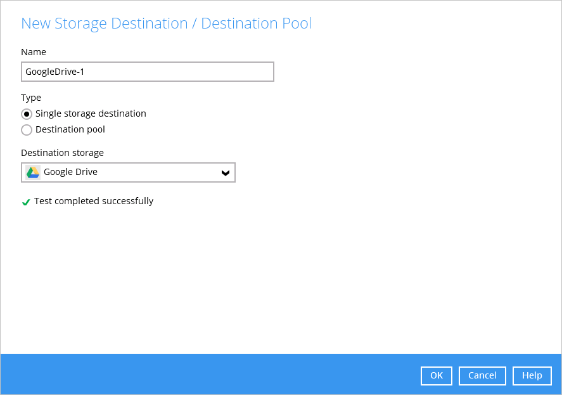The image size is (562, 395).
Task: Click the "Destination storage" label
Action: tap(62, 153)
